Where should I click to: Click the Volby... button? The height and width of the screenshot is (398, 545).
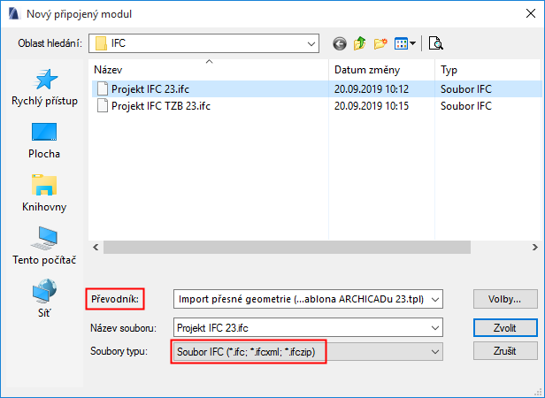pos(505,298)
